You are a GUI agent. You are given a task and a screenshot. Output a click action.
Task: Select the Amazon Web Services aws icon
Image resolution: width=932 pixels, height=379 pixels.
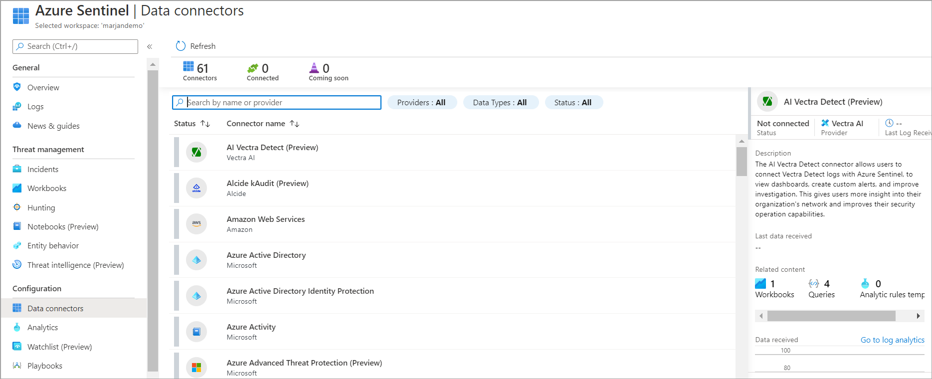pyautogui.click(x=196, y=224)
